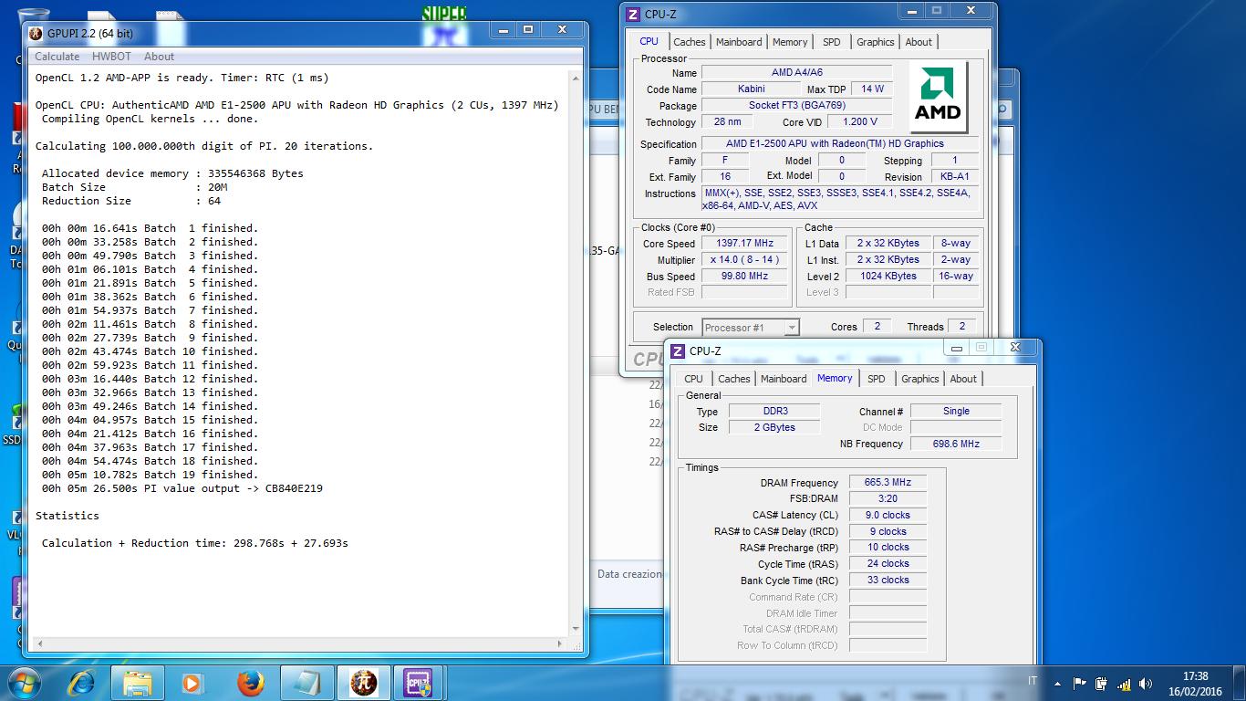The width and height of the screenshot is (1246, 701).
Task: Click the Level 2 cache value 1024 KBytes
Action: pyautogui.click(x=888, y=277)
